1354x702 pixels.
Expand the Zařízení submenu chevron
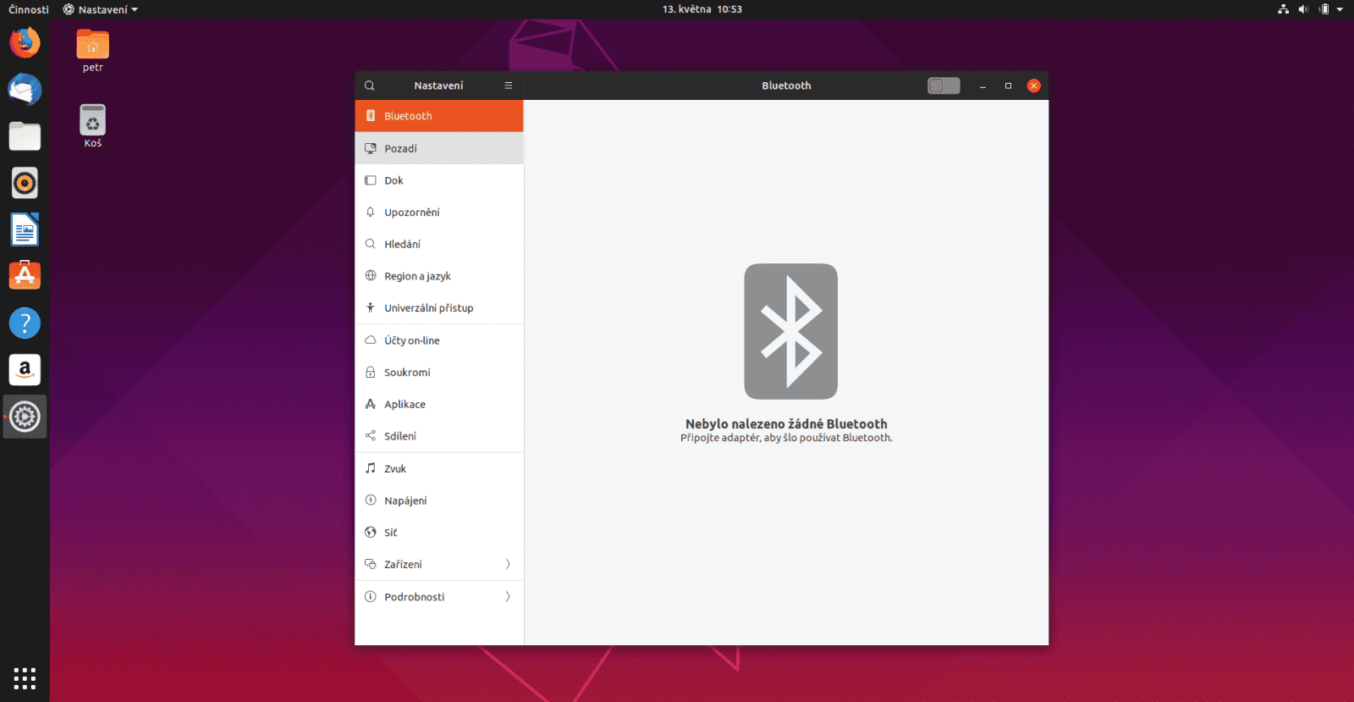coord(508,564)
